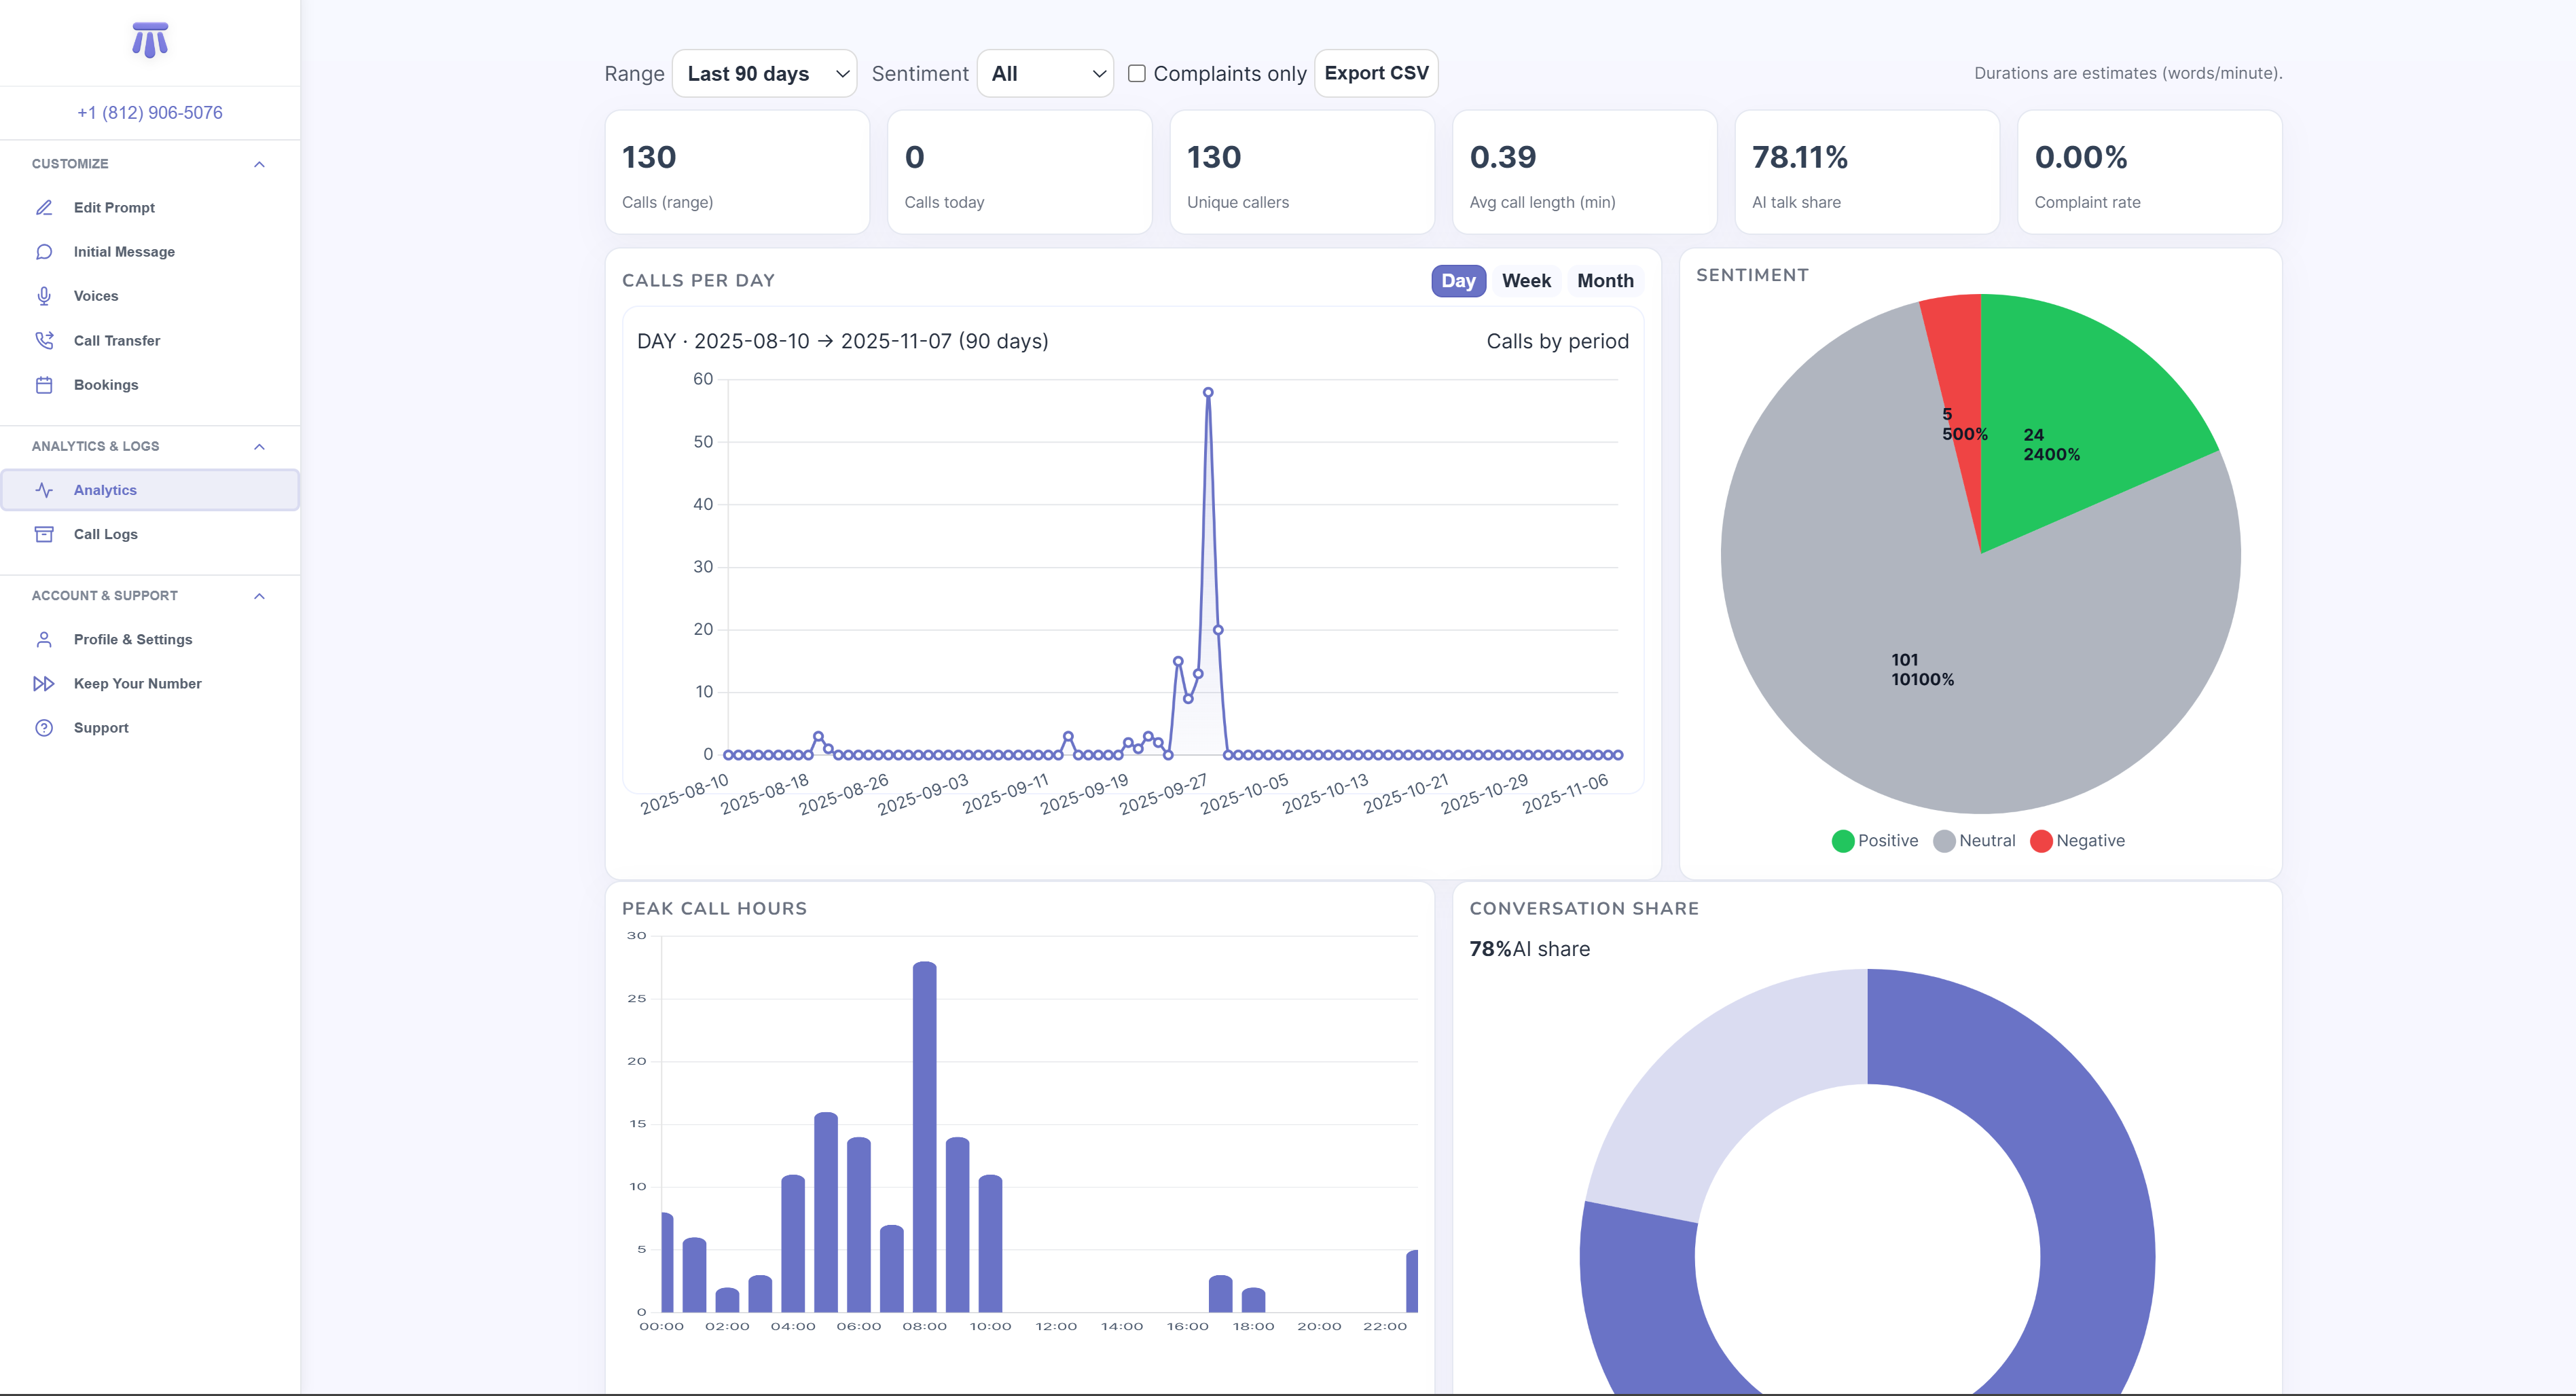Collapse the Customize sidebar section
The image size is (2576, 1396).
[x=259, y=164]
